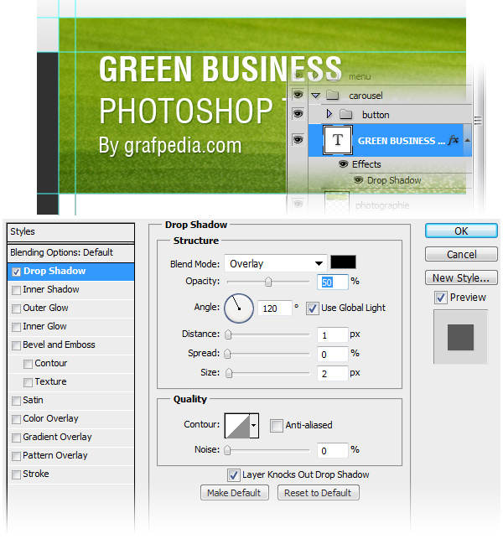The width and height of the screenshot is (503, 539).
Task: Enable the Outer Glow checkbox
Action: (16, 308)
